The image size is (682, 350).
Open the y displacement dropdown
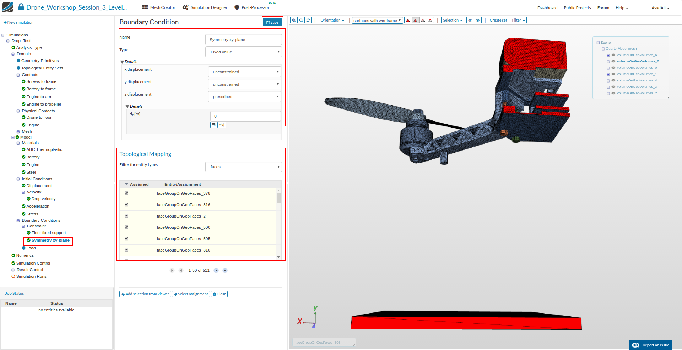pos(244,84)
